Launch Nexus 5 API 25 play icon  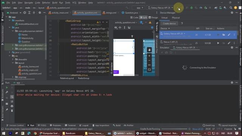coord(218,43)
